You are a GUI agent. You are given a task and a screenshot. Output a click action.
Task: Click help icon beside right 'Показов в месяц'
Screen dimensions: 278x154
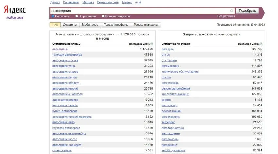[261, 44]
